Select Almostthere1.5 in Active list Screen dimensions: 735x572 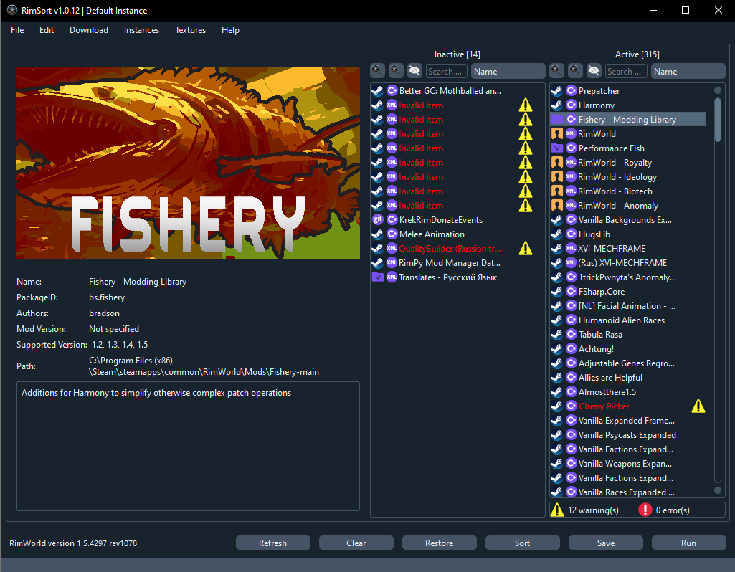pos(627,391)
